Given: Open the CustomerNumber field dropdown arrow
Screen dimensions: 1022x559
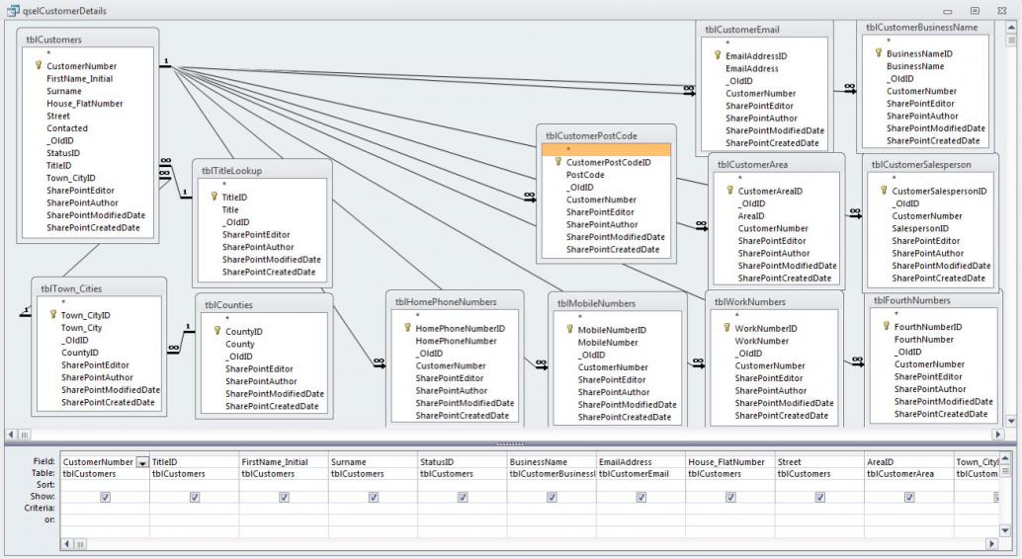Looking at the screenshot, I should pos(142,462).
